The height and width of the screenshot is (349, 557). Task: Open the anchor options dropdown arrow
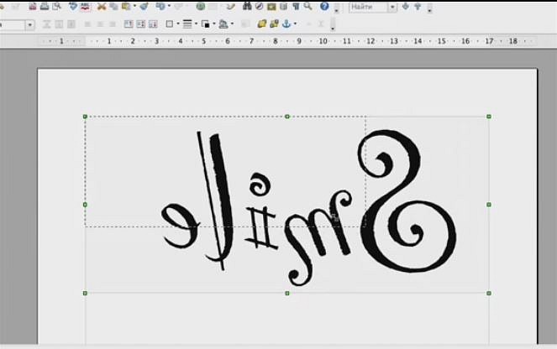[x=295, y=24]
